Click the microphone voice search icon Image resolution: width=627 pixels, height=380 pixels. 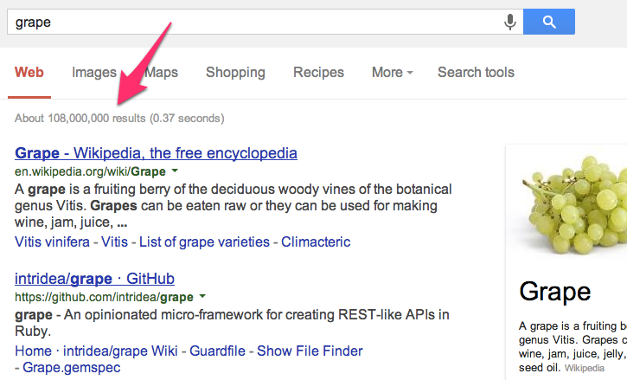point(510,22)
